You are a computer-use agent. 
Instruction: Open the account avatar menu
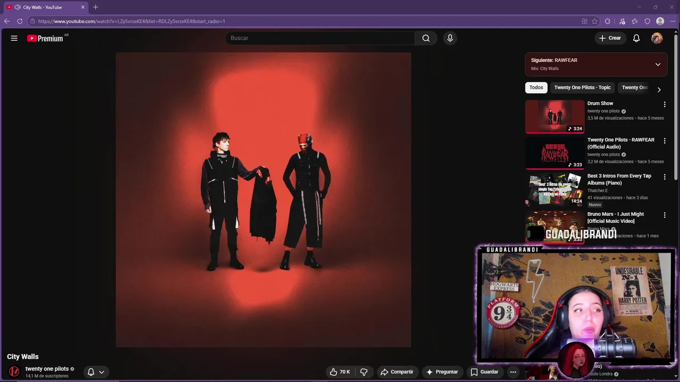tap(657, 38)
